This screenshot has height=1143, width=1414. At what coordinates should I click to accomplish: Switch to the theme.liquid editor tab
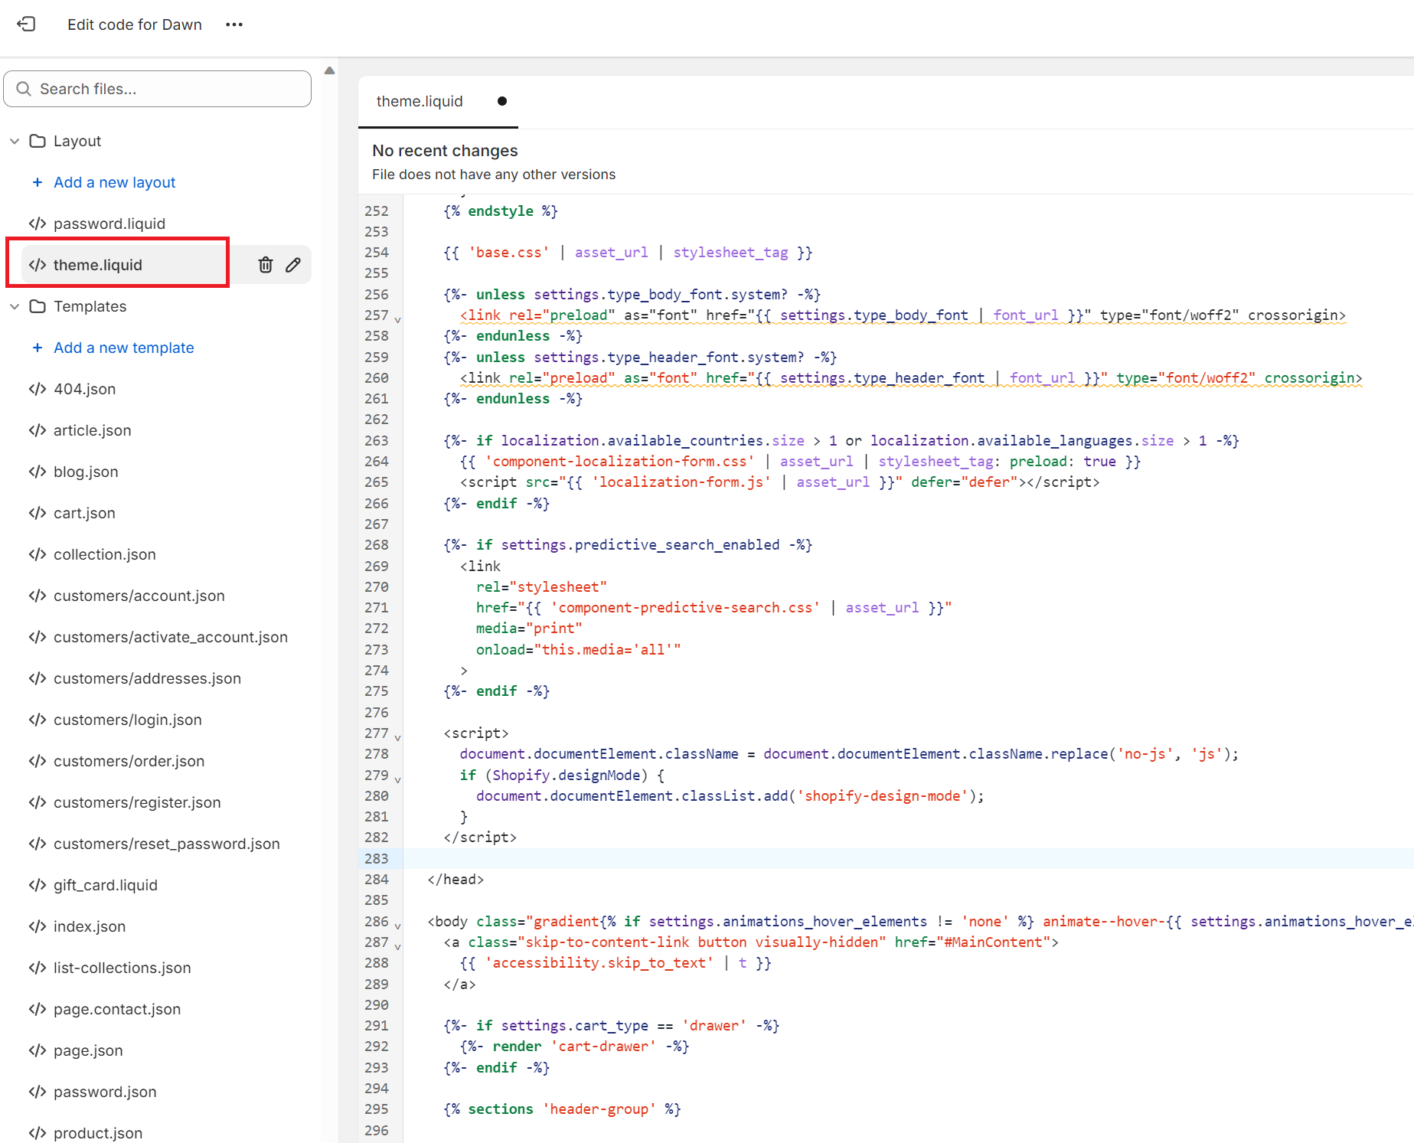point(420,101)
